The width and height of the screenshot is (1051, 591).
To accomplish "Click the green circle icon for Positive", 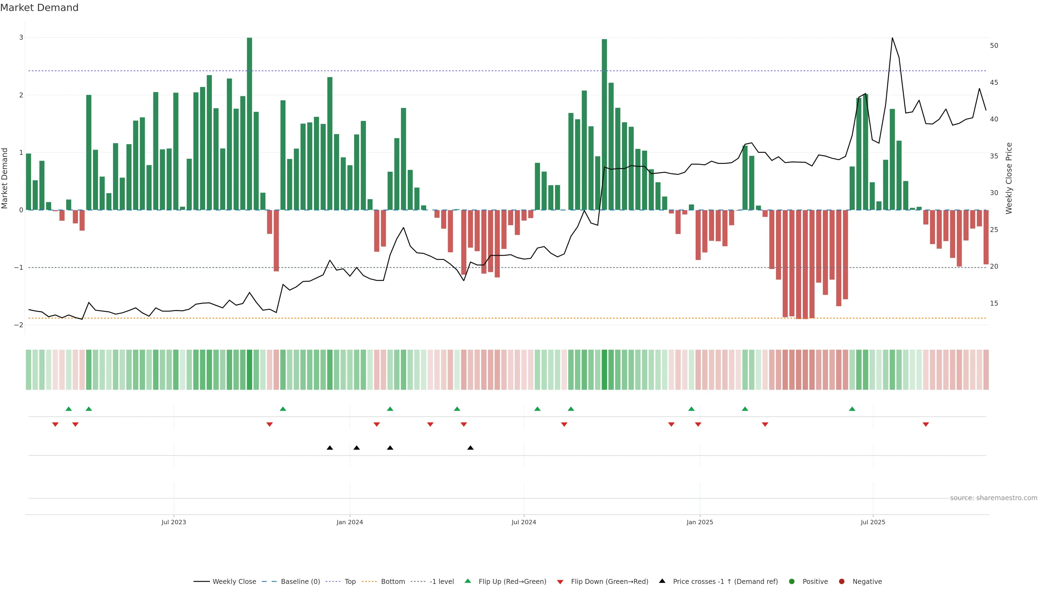I will (792, 581).
